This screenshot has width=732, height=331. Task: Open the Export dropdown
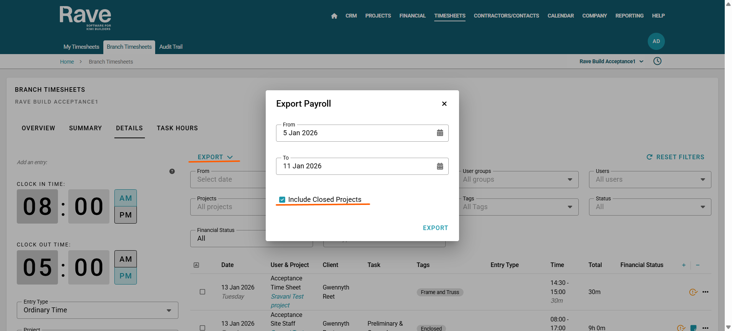point(215,157)
